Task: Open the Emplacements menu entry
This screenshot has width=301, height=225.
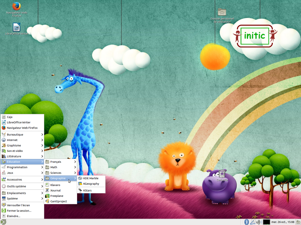Action: point(22,193)
